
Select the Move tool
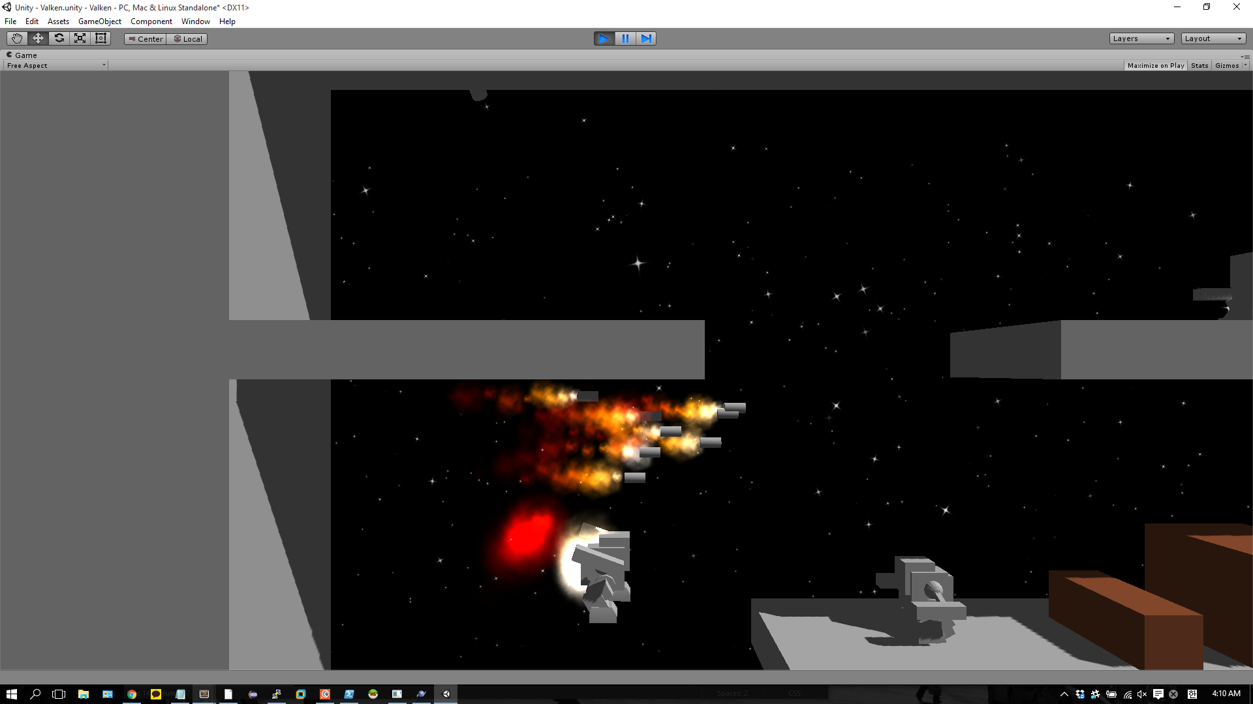coord(38,38)
